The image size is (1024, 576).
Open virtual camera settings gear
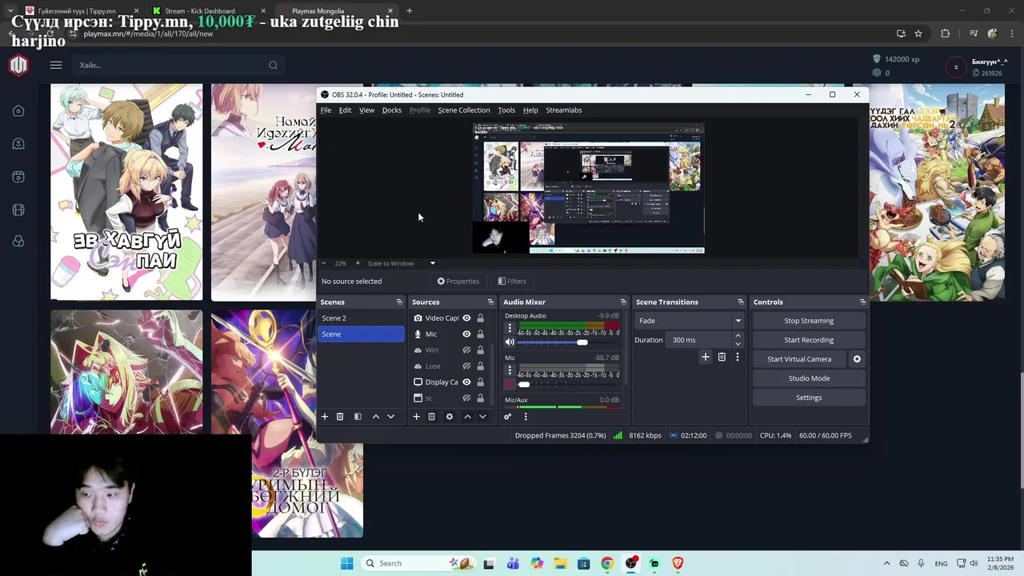point(857,359)
